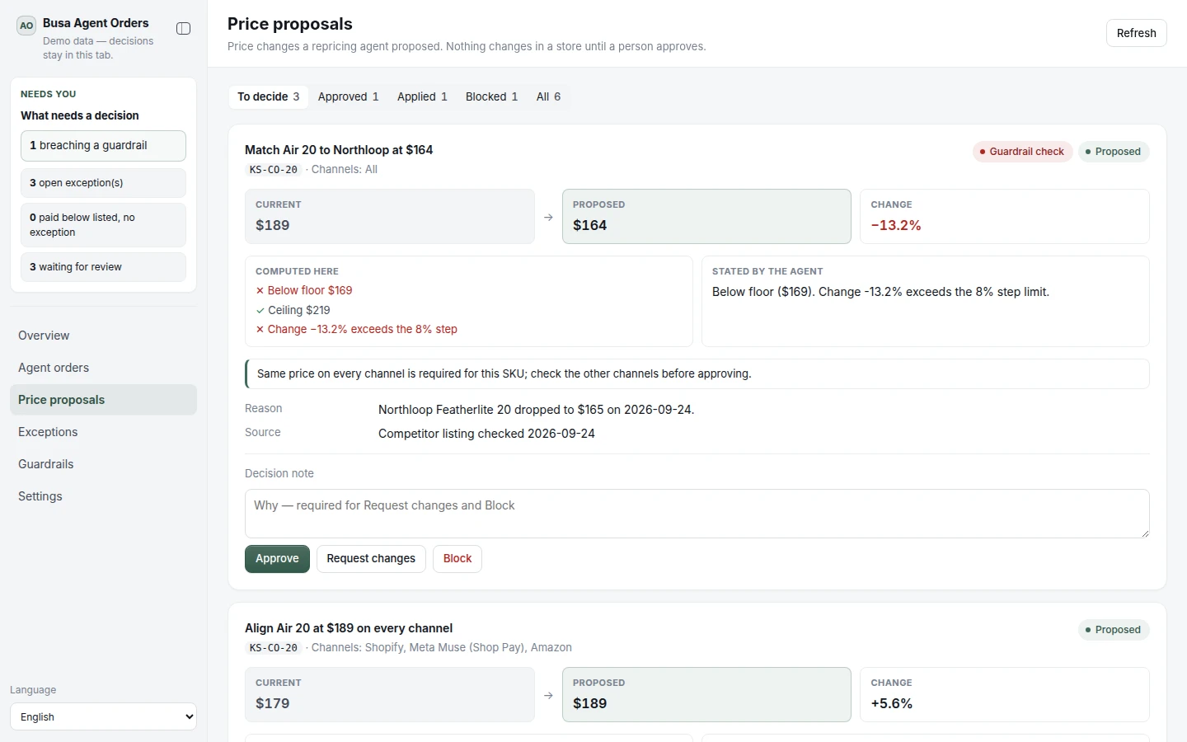
Task: Click the source "Competitor listing checked 2026-09-24"
Action: tap(486, 434)
